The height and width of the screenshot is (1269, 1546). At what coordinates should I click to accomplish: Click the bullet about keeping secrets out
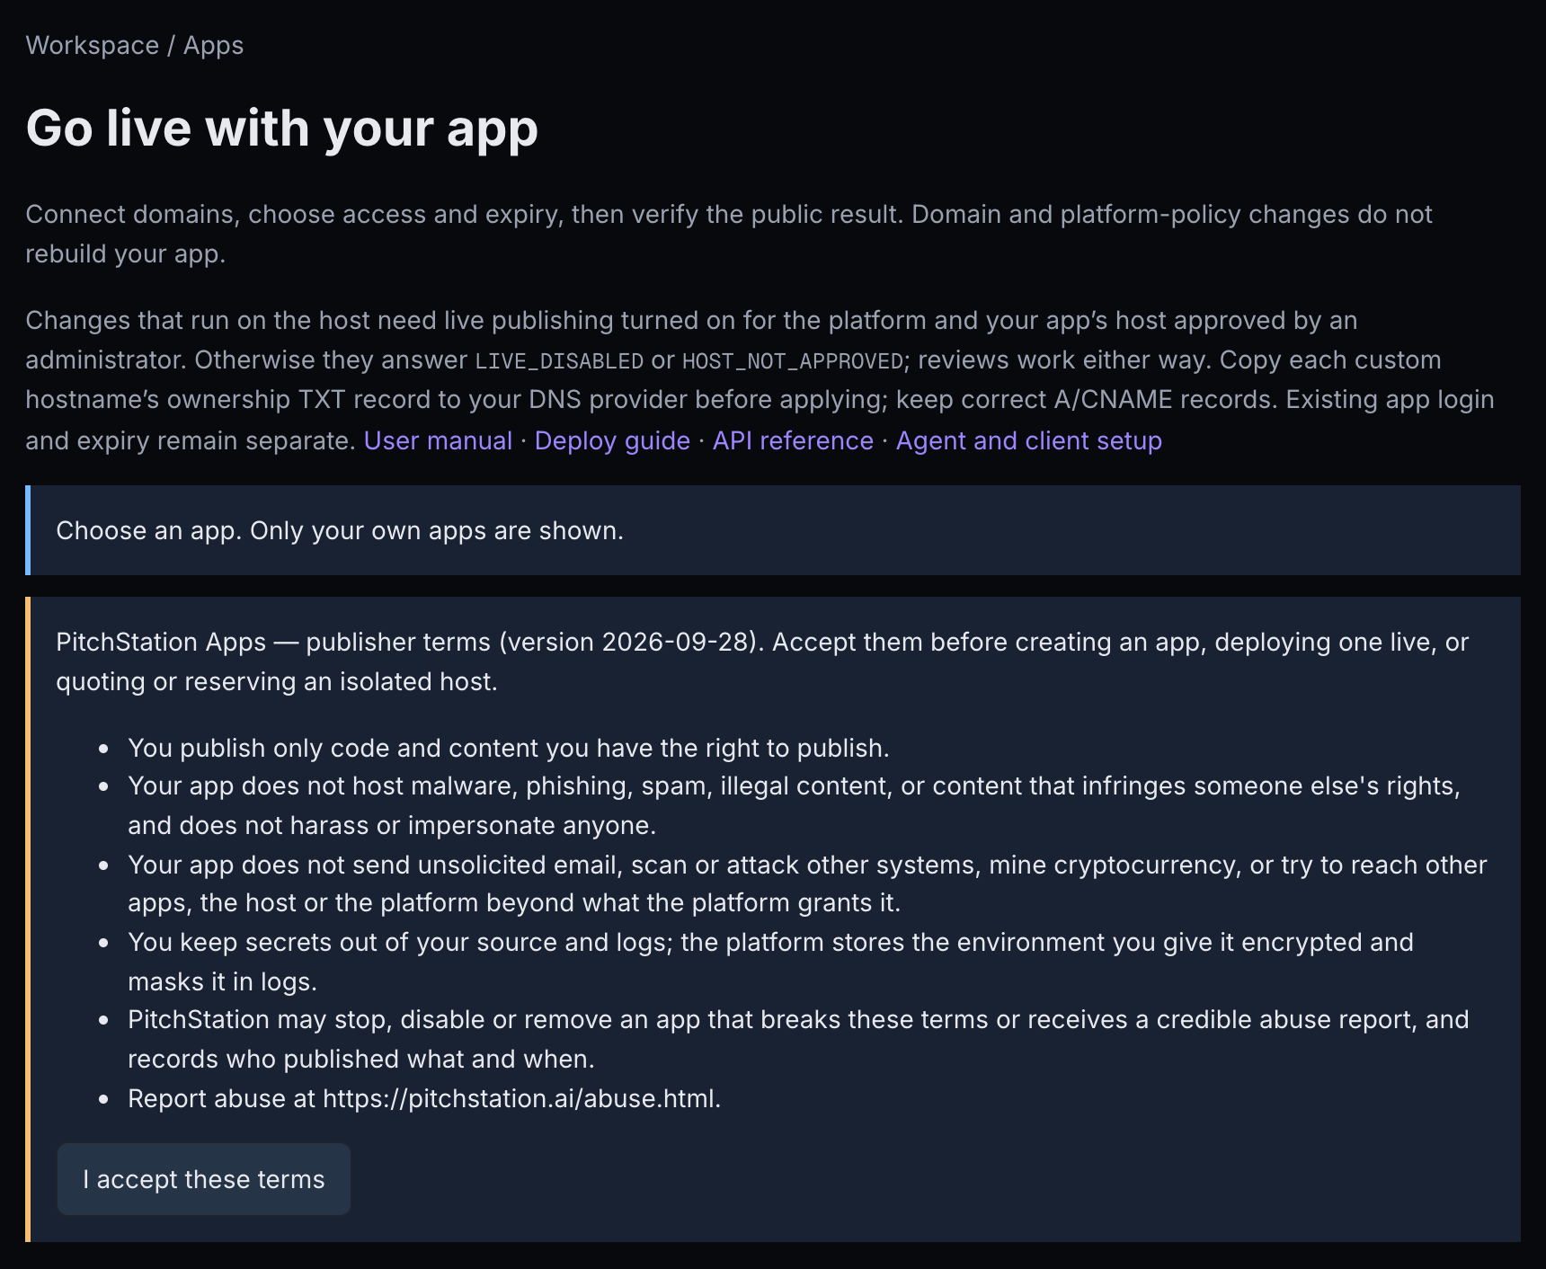(x=770, y=962)
